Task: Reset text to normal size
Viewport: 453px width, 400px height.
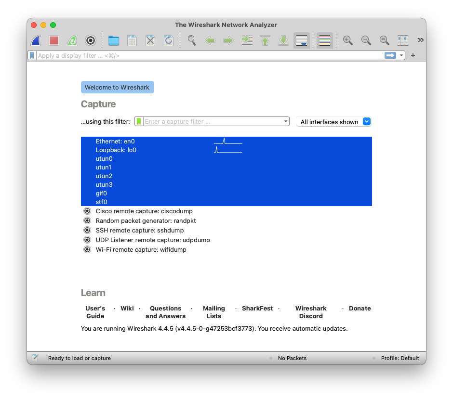Action: pos(384,40)
